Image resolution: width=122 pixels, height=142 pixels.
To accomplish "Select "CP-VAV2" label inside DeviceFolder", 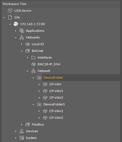I will coord(56,98).
